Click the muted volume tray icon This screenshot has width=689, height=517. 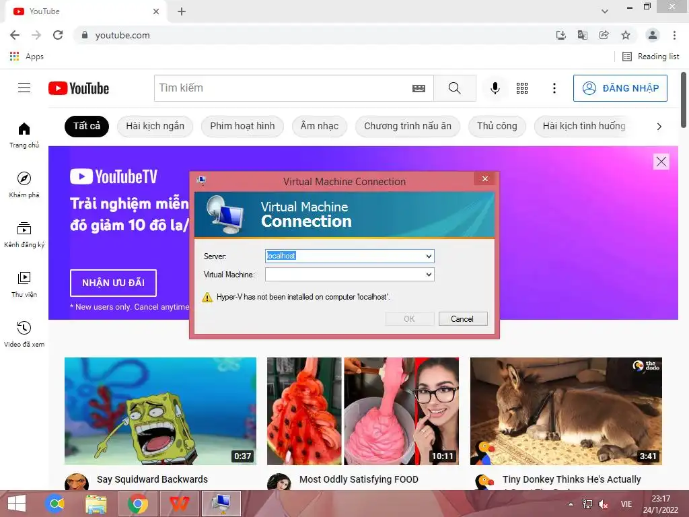604,504
